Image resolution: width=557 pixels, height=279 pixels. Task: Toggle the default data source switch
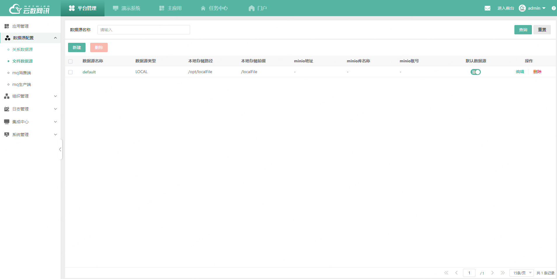[x=476, y=72]
